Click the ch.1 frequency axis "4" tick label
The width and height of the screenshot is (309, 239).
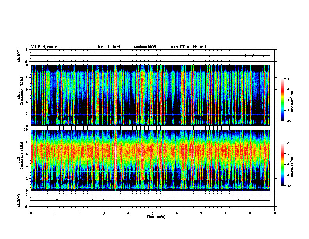[x=27, y=102]
